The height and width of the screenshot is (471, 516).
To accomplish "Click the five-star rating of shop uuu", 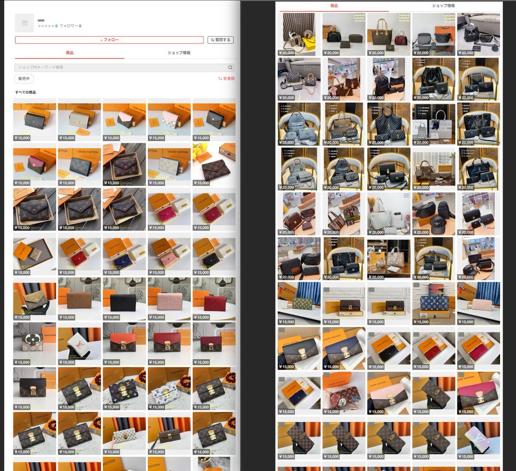I will 46,26.
